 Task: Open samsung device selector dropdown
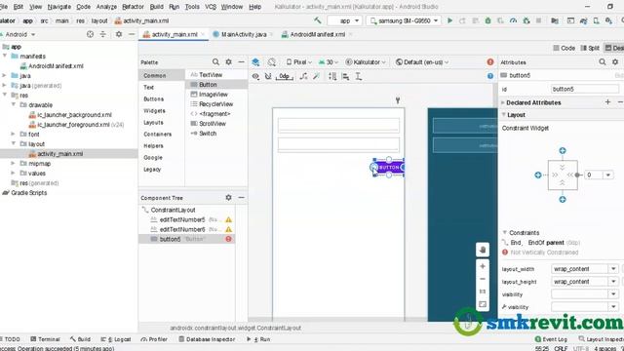[x=404, y=20]
